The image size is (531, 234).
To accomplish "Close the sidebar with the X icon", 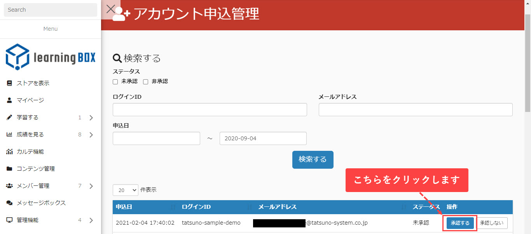I will pos(111,9).
